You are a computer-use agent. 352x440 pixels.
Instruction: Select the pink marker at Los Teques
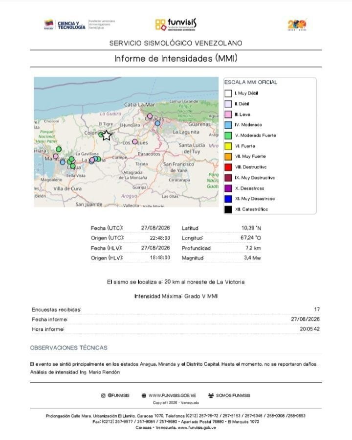(x=135, y=141)
